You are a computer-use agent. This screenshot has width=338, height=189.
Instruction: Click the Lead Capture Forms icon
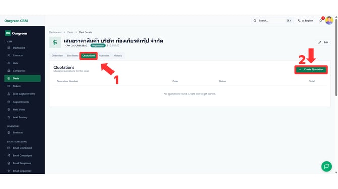point(9,94)
